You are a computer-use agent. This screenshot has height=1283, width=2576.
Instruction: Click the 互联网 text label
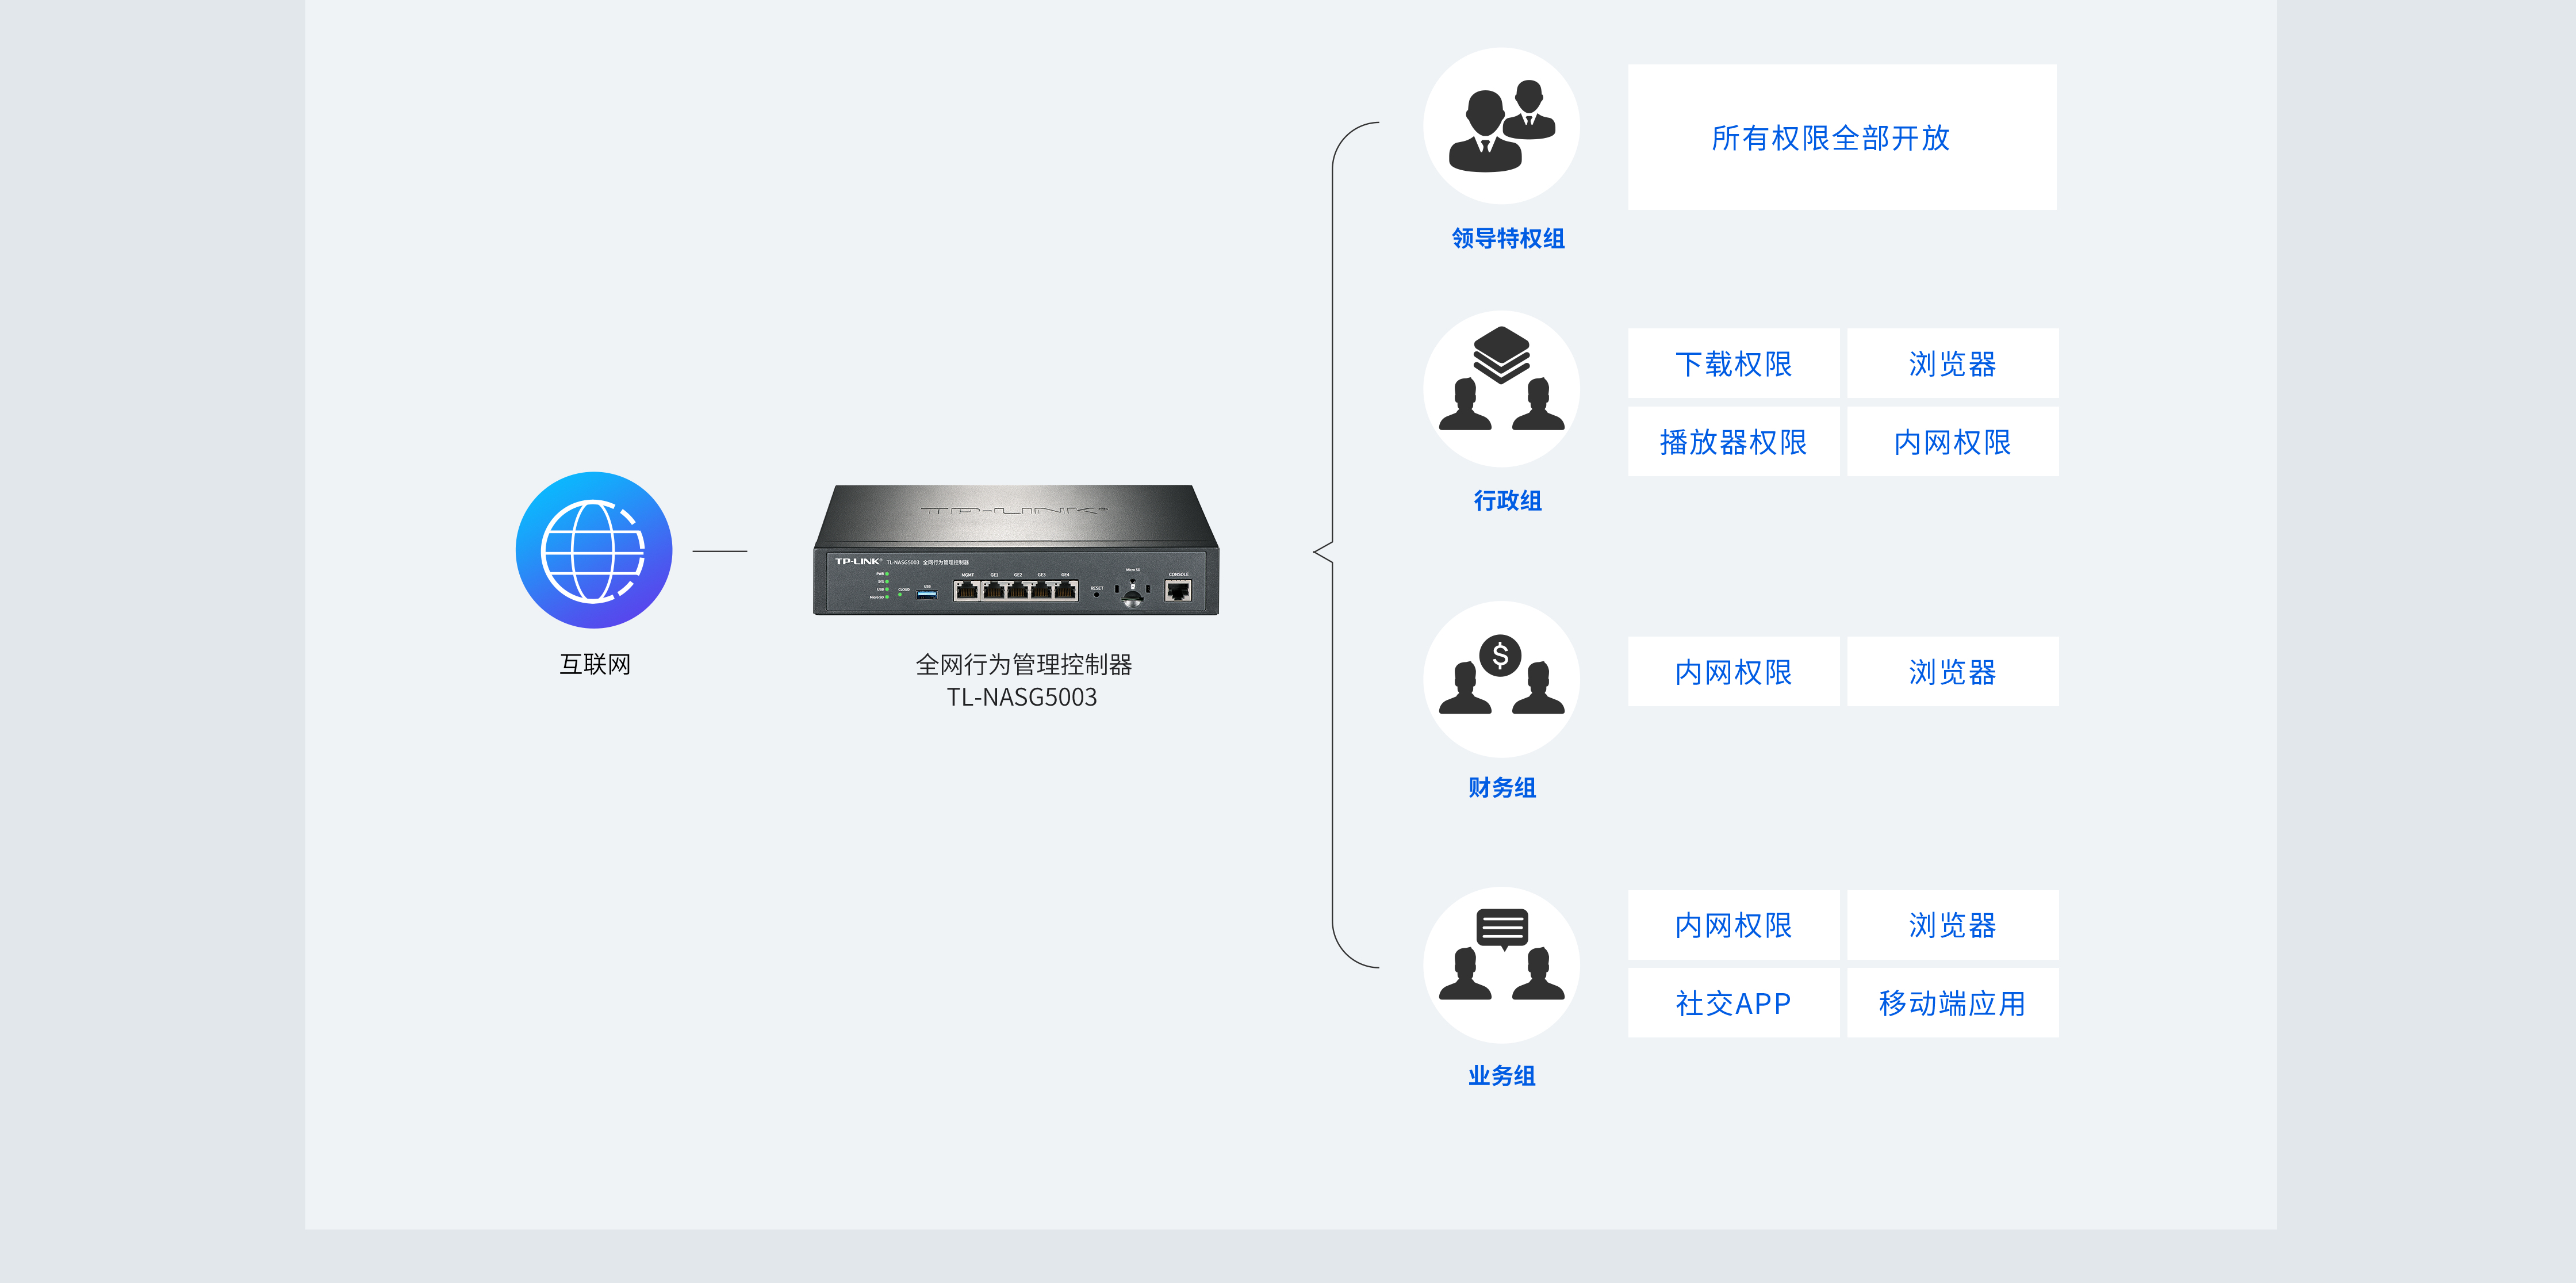click(x=594, y=664)
